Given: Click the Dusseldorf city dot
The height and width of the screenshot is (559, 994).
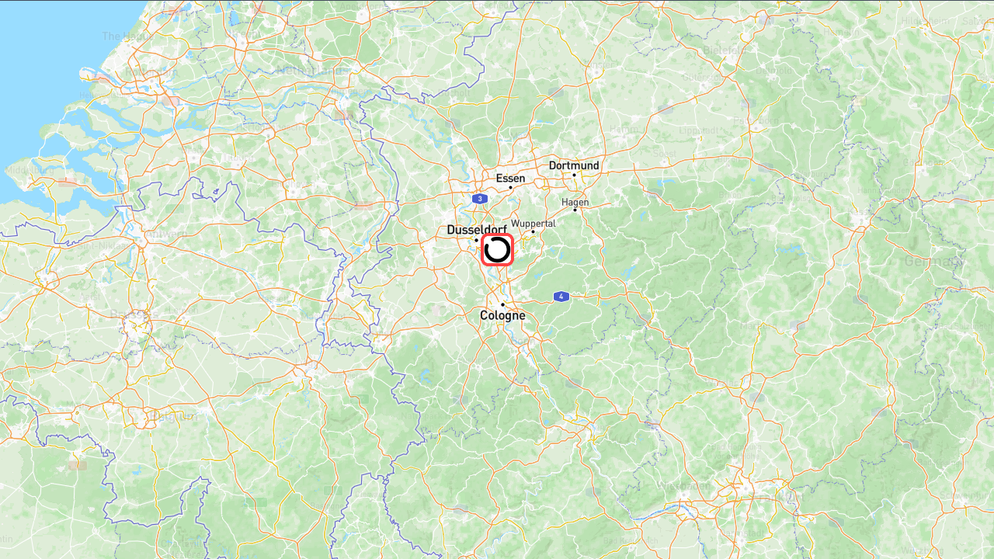Looking at the screenshot, I should 477,241.
